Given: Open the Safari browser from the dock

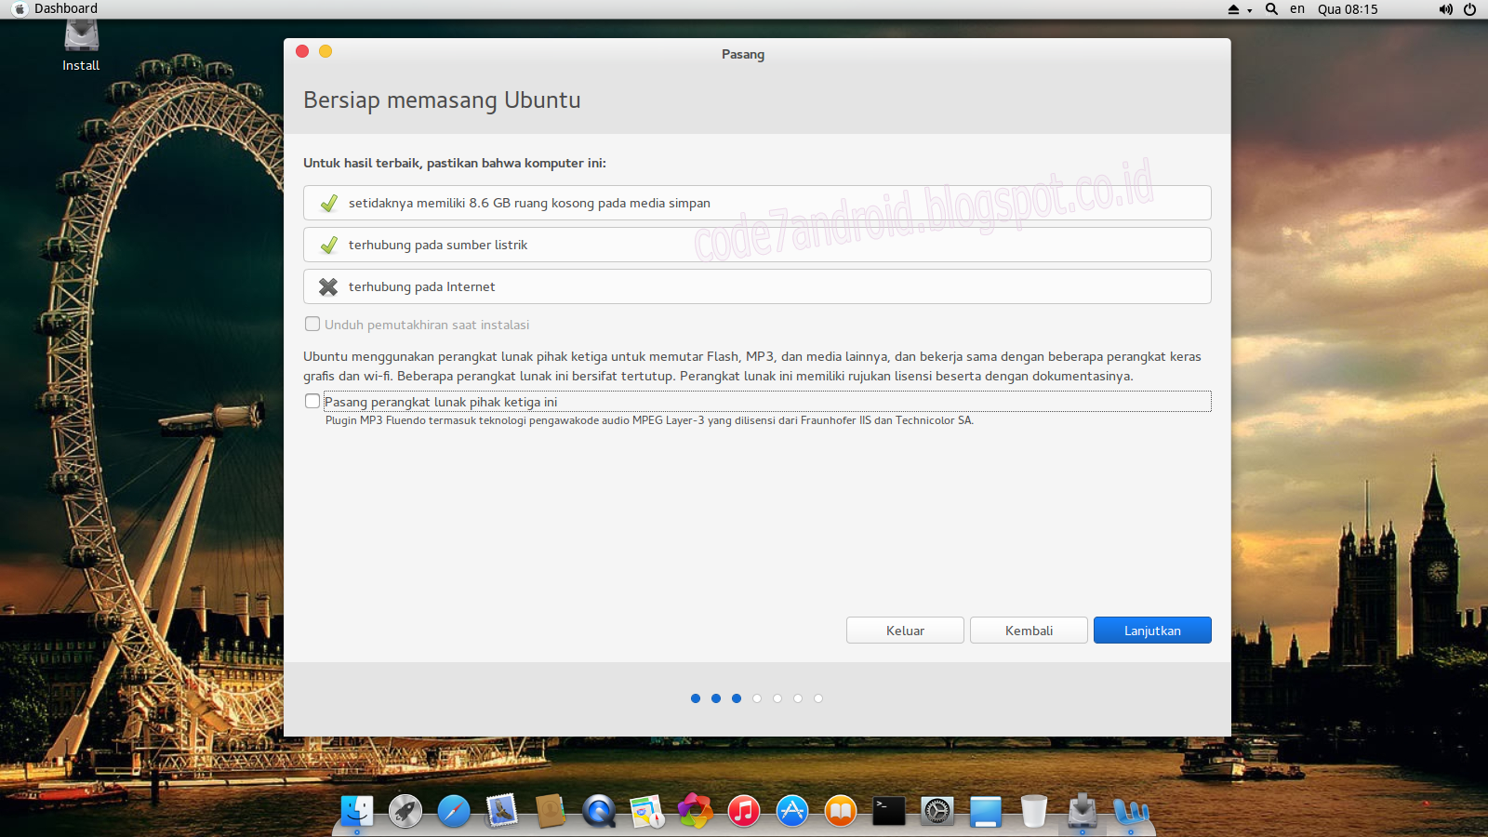Looking at the screenshot, I should (x=453, y=811).
